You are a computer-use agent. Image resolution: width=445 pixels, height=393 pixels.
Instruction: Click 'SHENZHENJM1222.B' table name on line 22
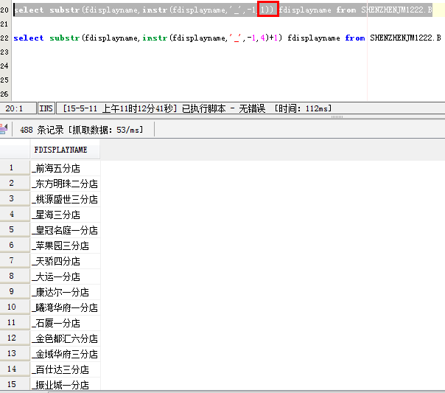pos(405,38)
